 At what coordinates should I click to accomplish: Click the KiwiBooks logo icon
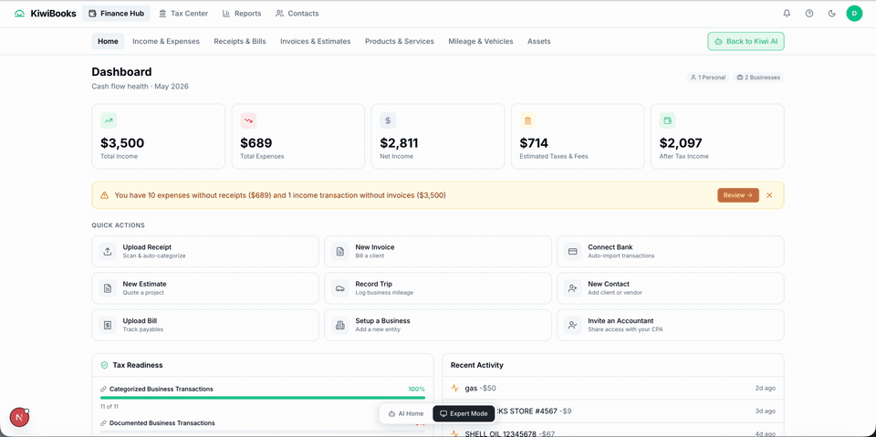(x=19, y=14)
